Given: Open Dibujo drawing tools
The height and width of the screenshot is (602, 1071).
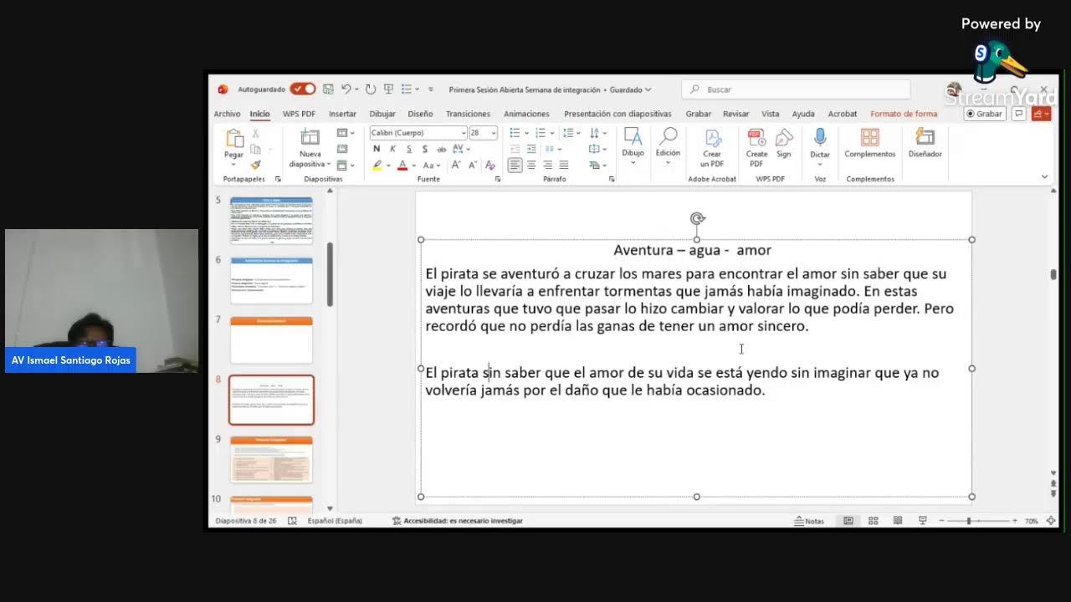Looking at the screenshot, I should [x=633, y=145].
